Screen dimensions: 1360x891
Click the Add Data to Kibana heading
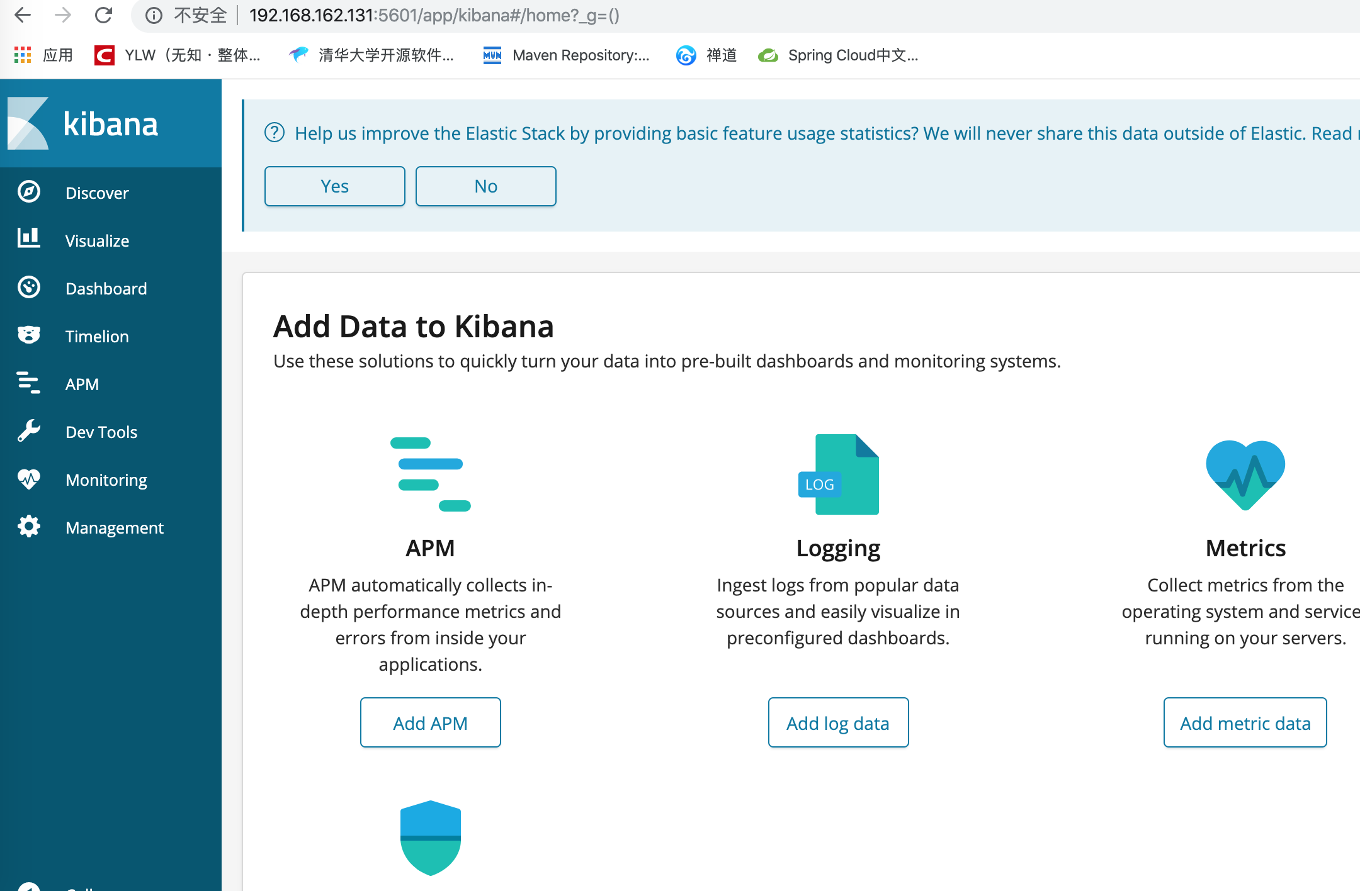[x=414, y=326]
